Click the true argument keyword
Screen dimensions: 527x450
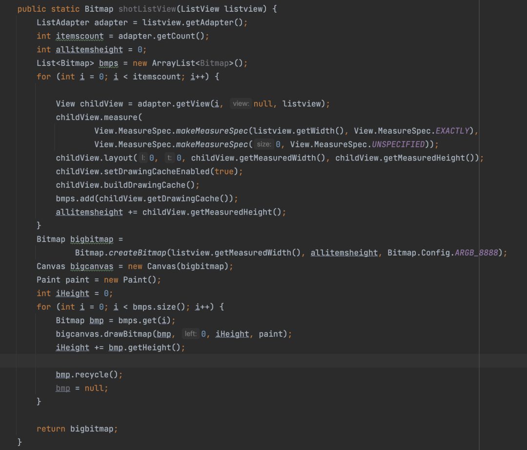(224, 172)
